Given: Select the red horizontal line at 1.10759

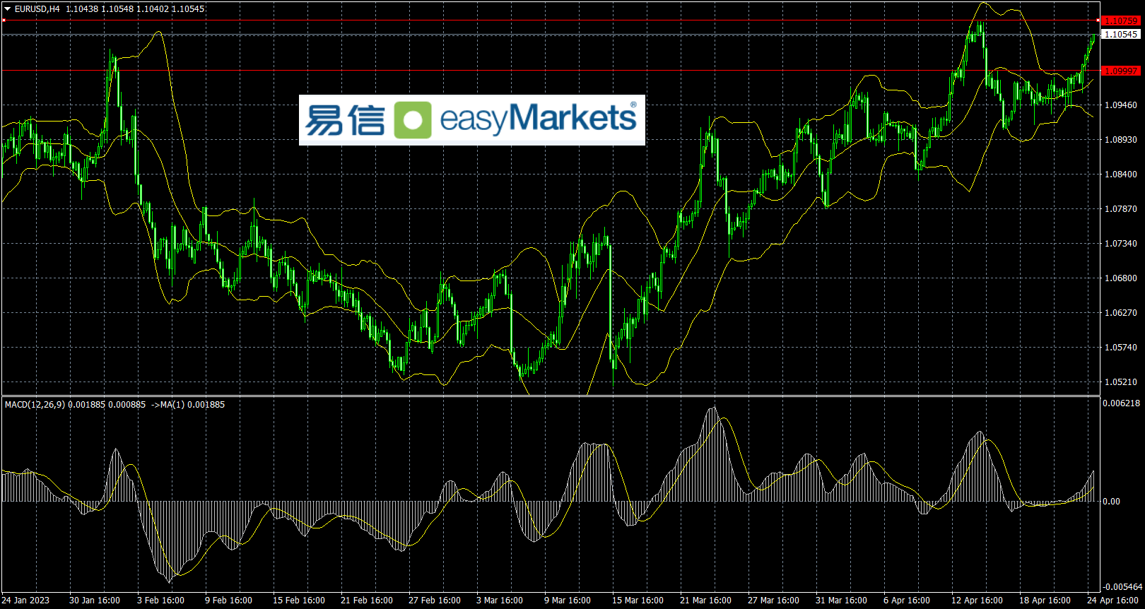Looking at the screenshot, I should (x=551, y=20).
